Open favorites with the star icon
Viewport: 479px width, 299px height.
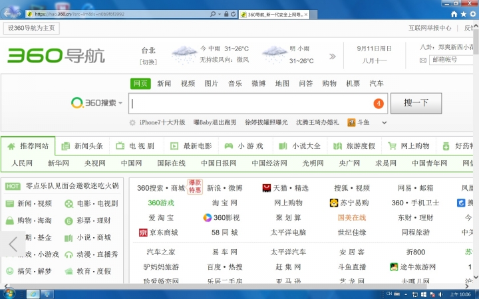coord(464,14)
